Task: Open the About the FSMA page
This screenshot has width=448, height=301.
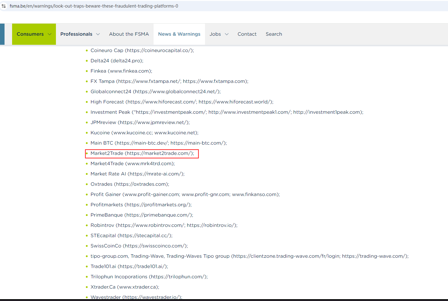Action: tap(129, 34)
